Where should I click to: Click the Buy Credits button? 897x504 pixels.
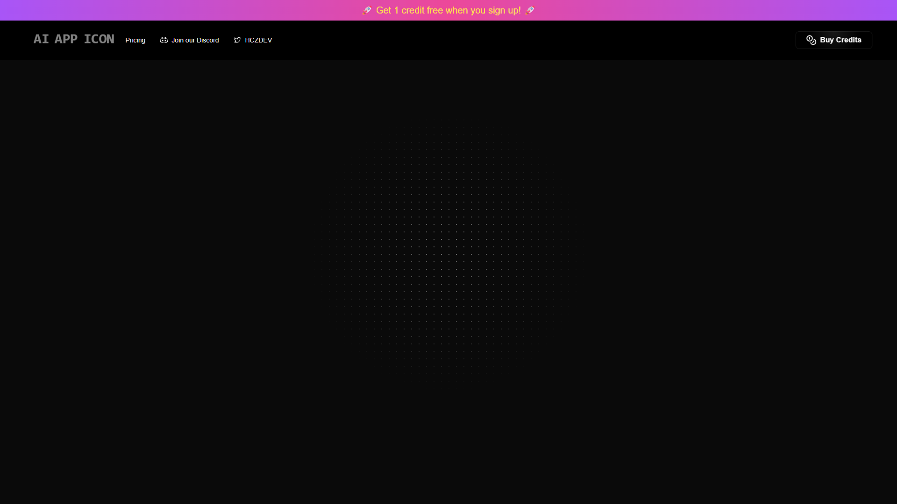coord(833,40)
